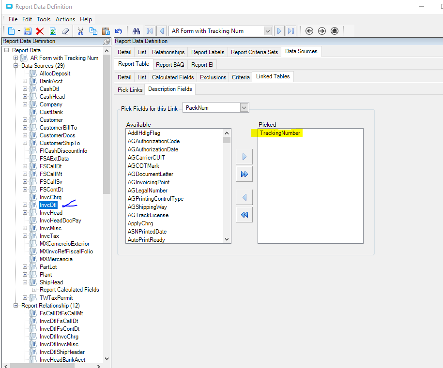Image resolution: width=443 pixels, height=368 pixels.
Task: Open the New button dropdown arrow
Action: [x=19, y=31]
